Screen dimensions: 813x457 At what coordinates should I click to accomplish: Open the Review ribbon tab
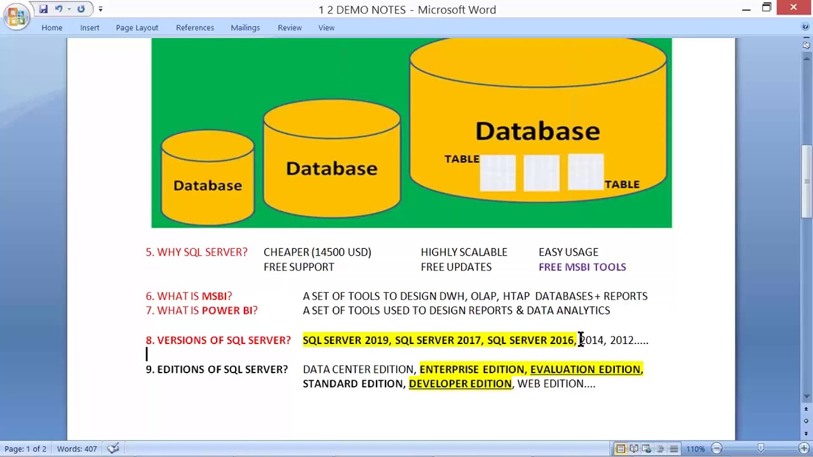tap(290, 27)
